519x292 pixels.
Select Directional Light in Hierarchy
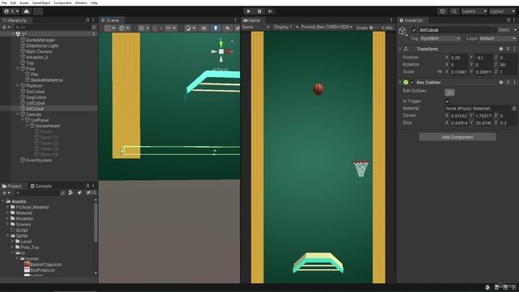(42, 45)
